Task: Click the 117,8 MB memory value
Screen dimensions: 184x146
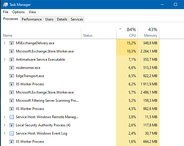Action: point(150,125)
